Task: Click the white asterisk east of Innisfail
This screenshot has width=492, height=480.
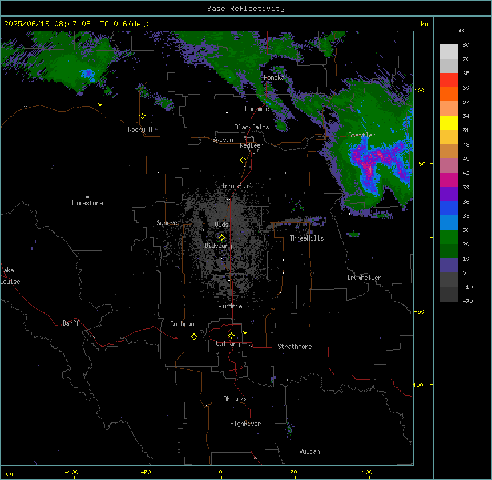Action: [x=287, y=173]
